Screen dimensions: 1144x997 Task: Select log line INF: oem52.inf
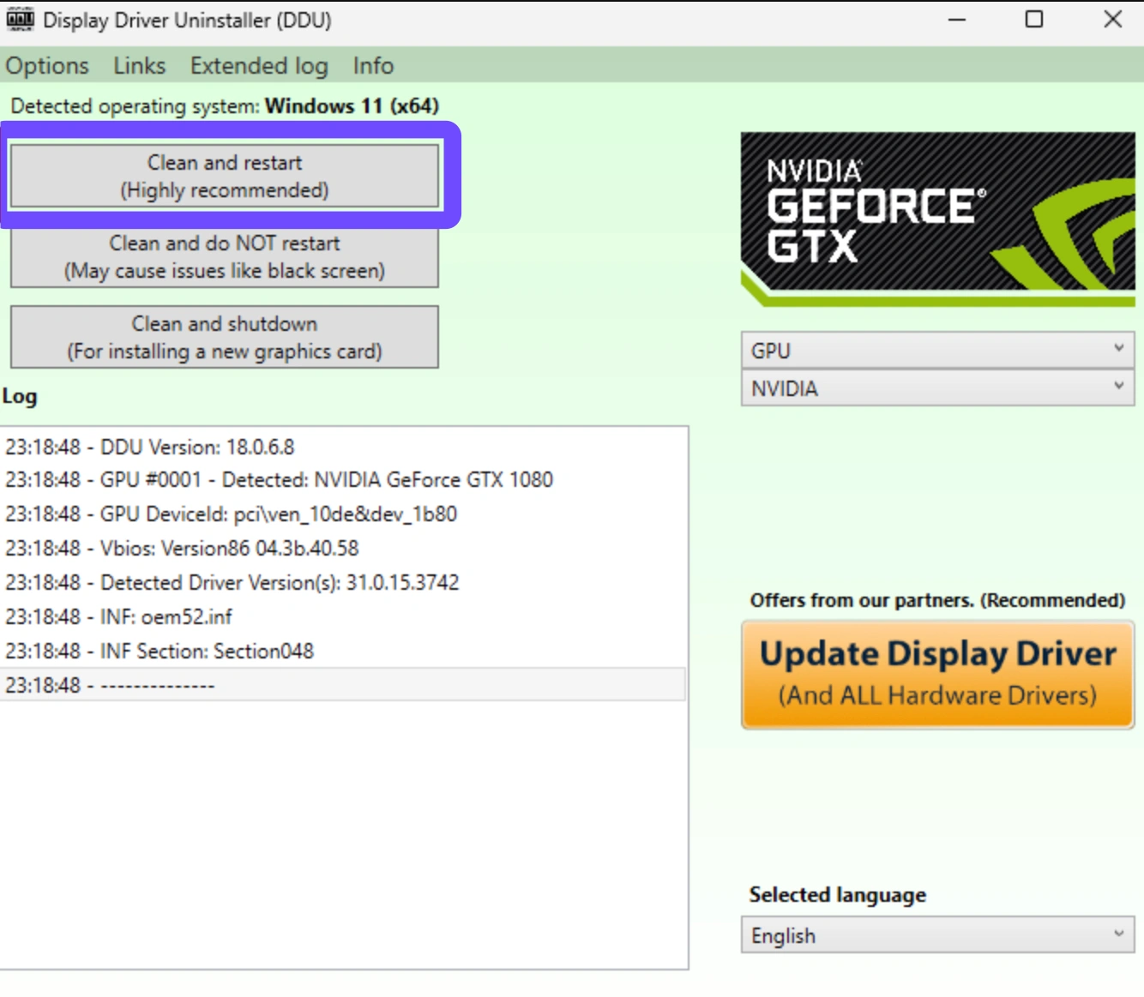[x=343, y=616]
